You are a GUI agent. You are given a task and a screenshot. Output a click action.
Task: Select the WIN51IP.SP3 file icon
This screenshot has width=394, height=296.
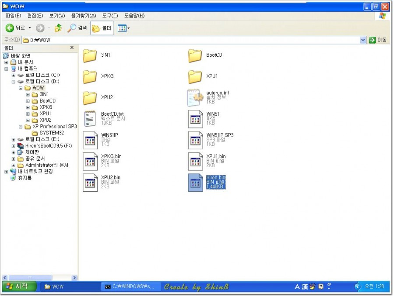(x=196, y=140)
